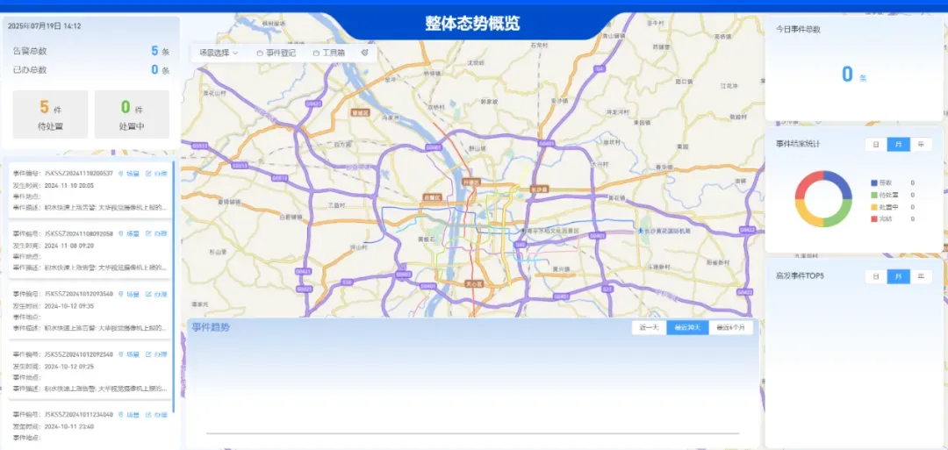The width and height of the screenshot is (948, 450).
Task: Click the 事件结案统计 panel heading
Action: (798, 145)
